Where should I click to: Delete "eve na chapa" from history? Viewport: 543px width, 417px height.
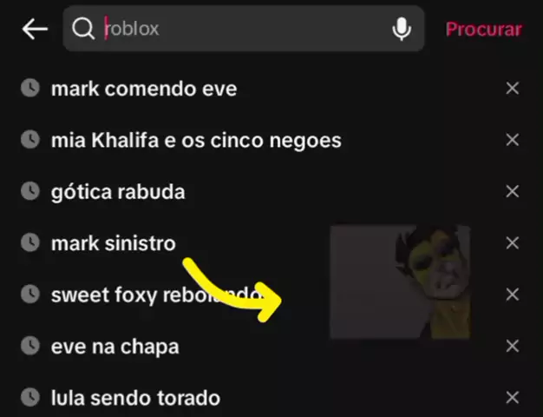pos(513,346)
